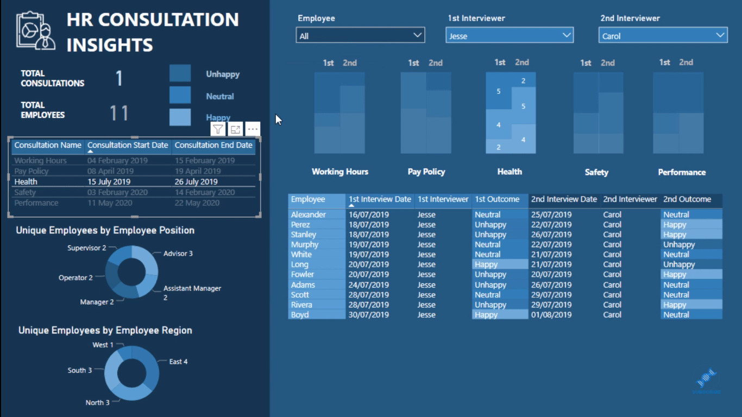Select employee Fowler in the table

[317, 275]
